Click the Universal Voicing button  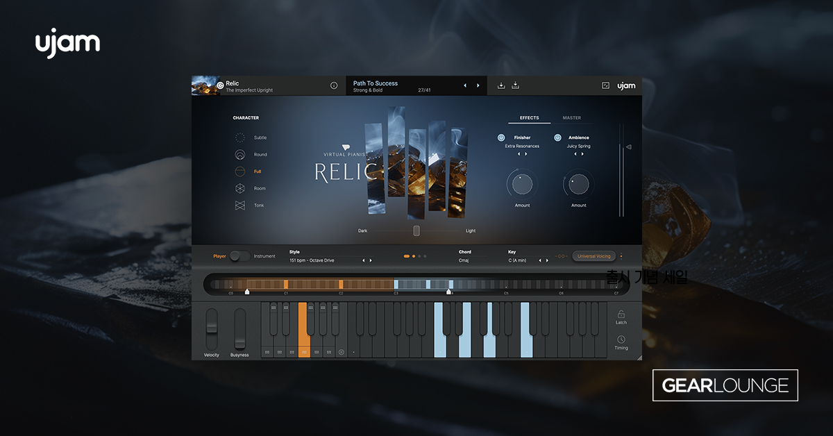[594, 255]
